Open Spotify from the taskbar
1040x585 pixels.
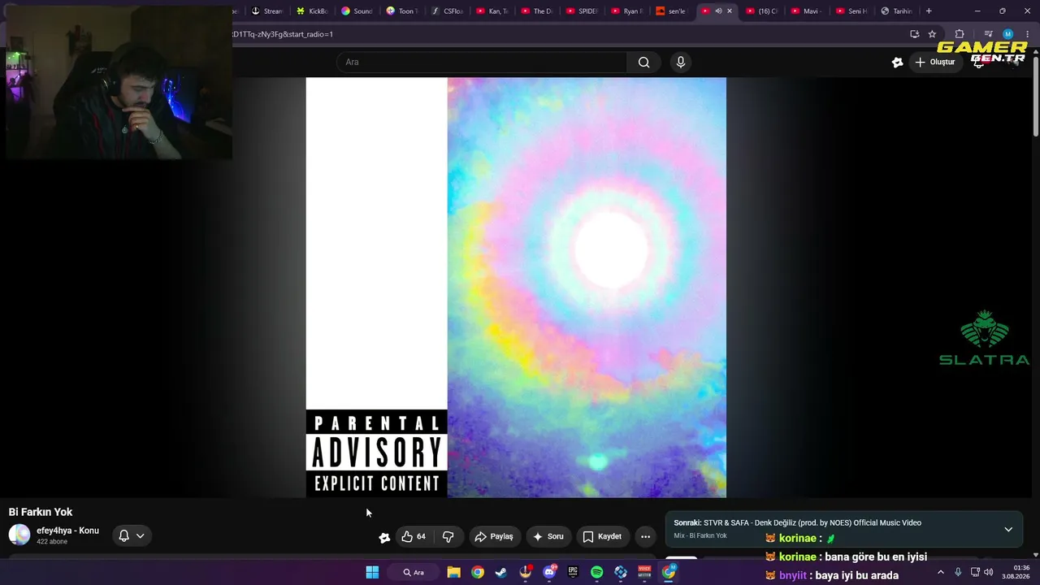coord(597,572)
